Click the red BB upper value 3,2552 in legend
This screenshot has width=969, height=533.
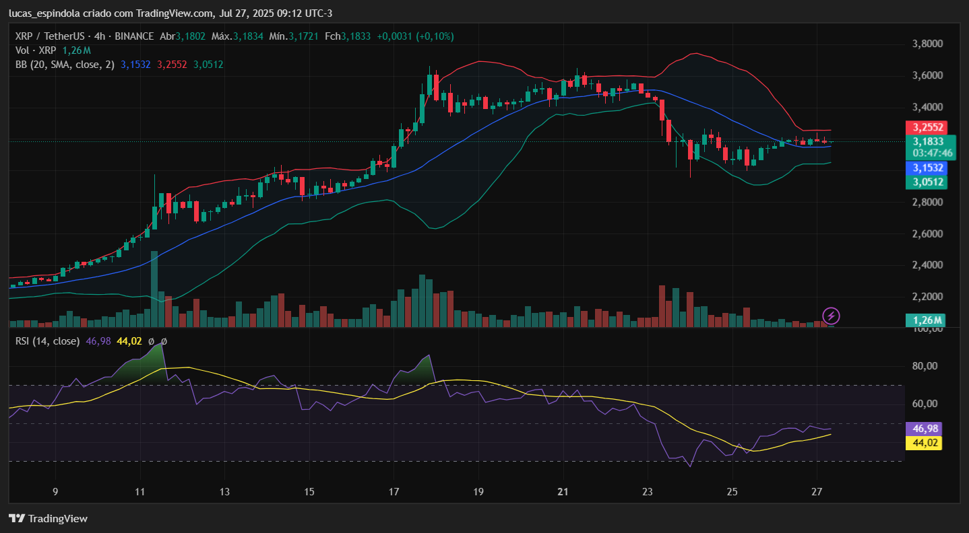[172, 65]
